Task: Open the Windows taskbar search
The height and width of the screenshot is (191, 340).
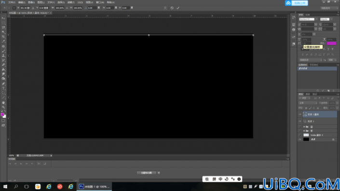Action: point(16,187)
